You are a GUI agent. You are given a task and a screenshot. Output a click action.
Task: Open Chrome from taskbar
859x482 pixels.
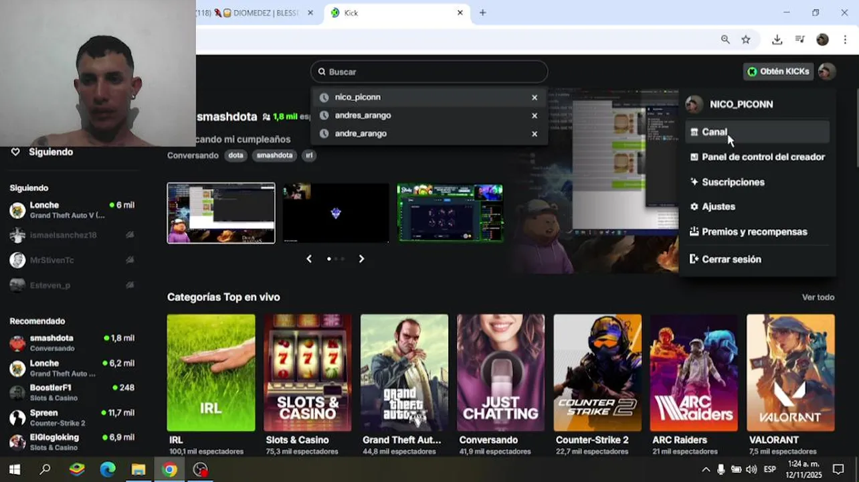169,469
